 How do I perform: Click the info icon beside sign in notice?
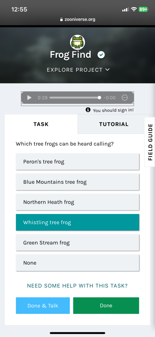(x=88, y=110)
